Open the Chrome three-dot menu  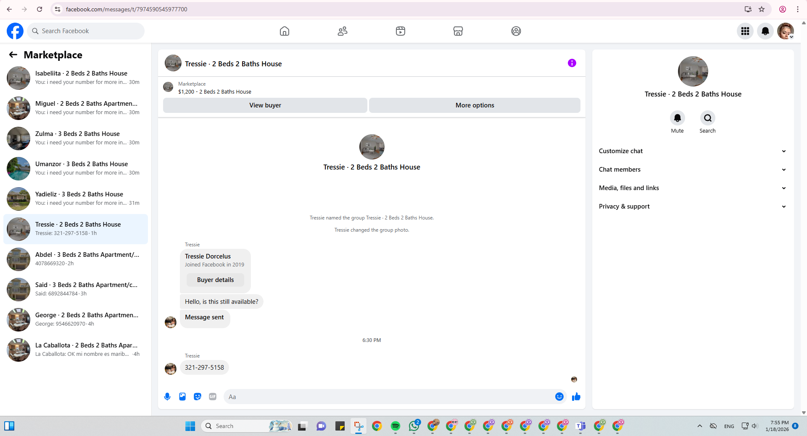[798, 9]
